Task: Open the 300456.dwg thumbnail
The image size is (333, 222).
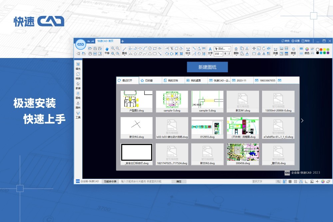Action: click(x=243, y=154)
